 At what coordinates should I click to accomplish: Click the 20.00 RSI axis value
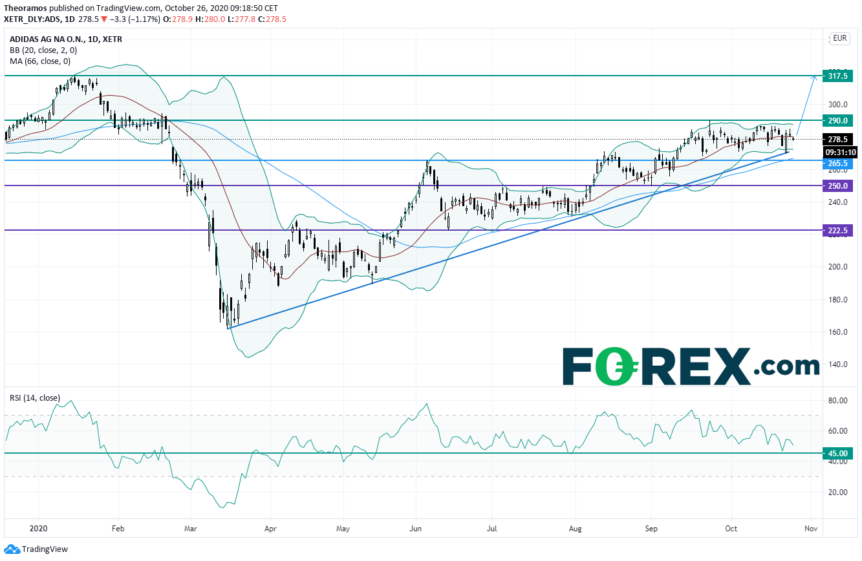click(x=837, y=492)
